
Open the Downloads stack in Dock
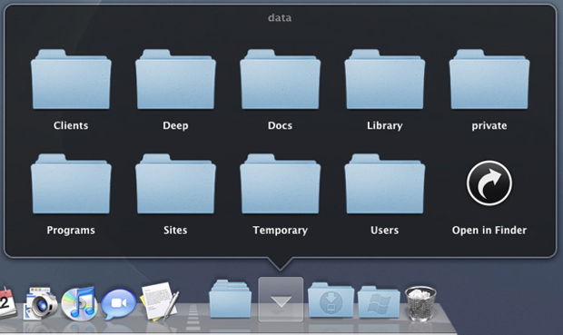point(331,301)
